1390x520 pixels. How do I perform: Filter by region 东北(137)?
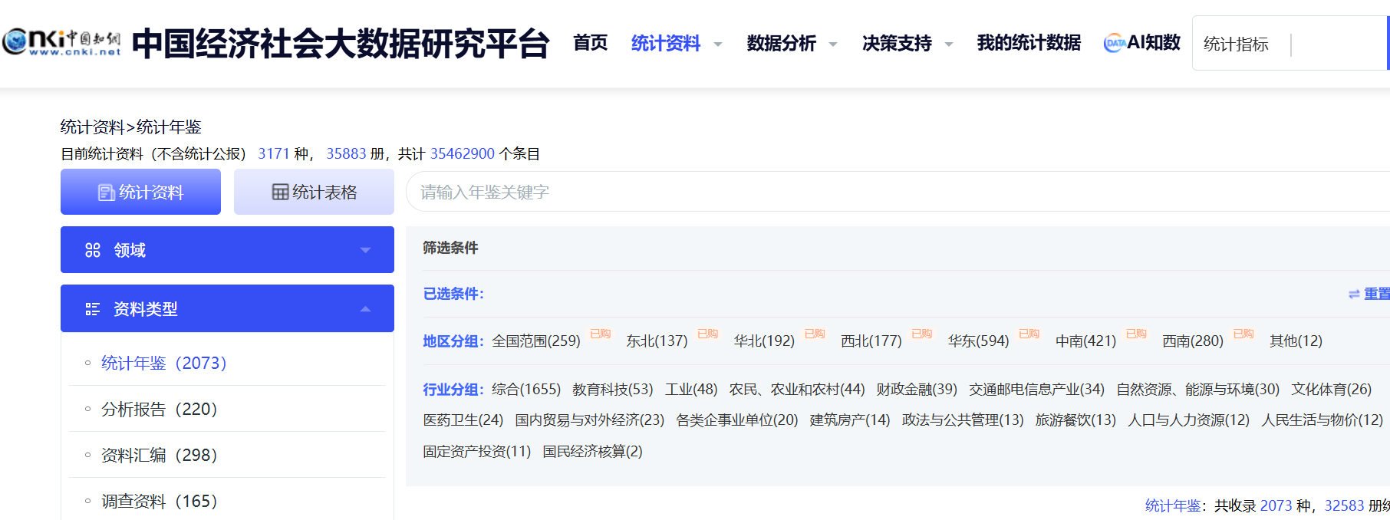(x=657, y=341)
